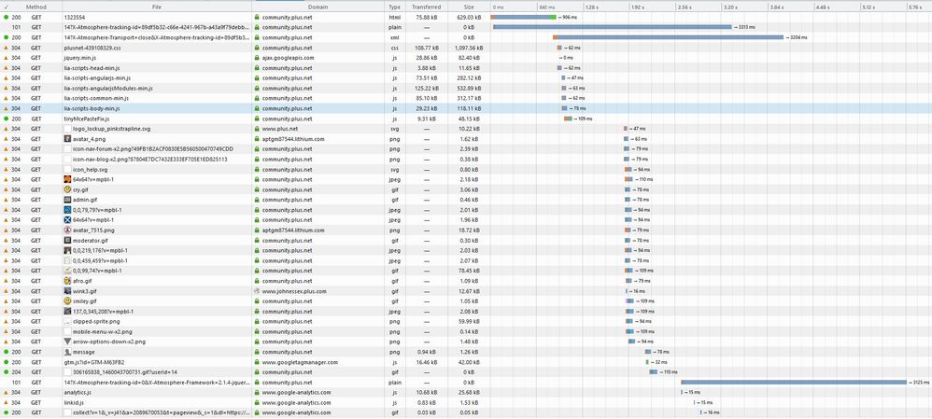Click the Type column header
Image resolution: width=932 pixels, height=419 pixels.
[394, 7]
